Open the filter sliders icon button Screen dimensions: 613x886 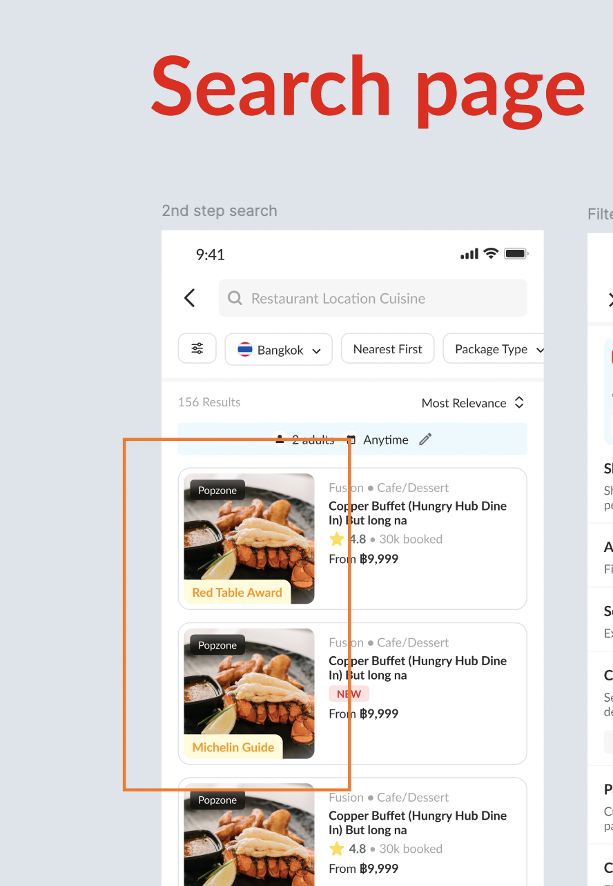197,348
